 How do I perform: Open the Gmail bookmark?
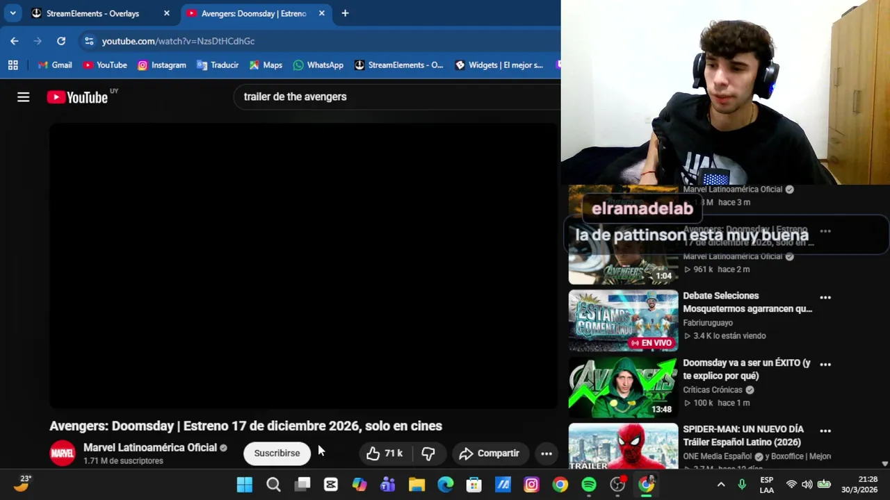pyautogui.click(x=55, y=65)
